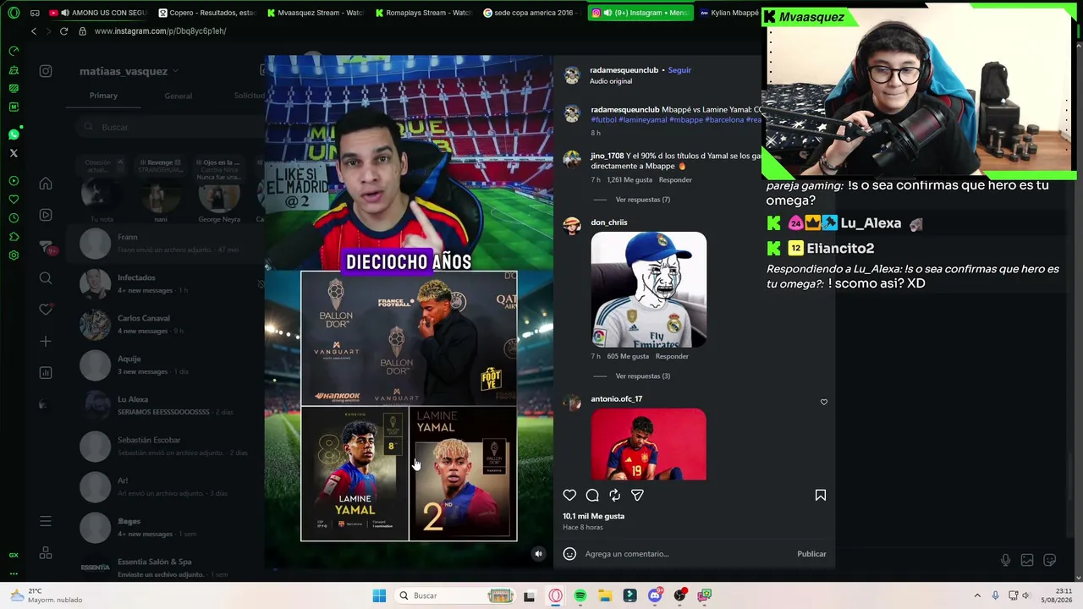Go back to the previous page
This screenshot has width=1083, height=609.
pos(34,31)
